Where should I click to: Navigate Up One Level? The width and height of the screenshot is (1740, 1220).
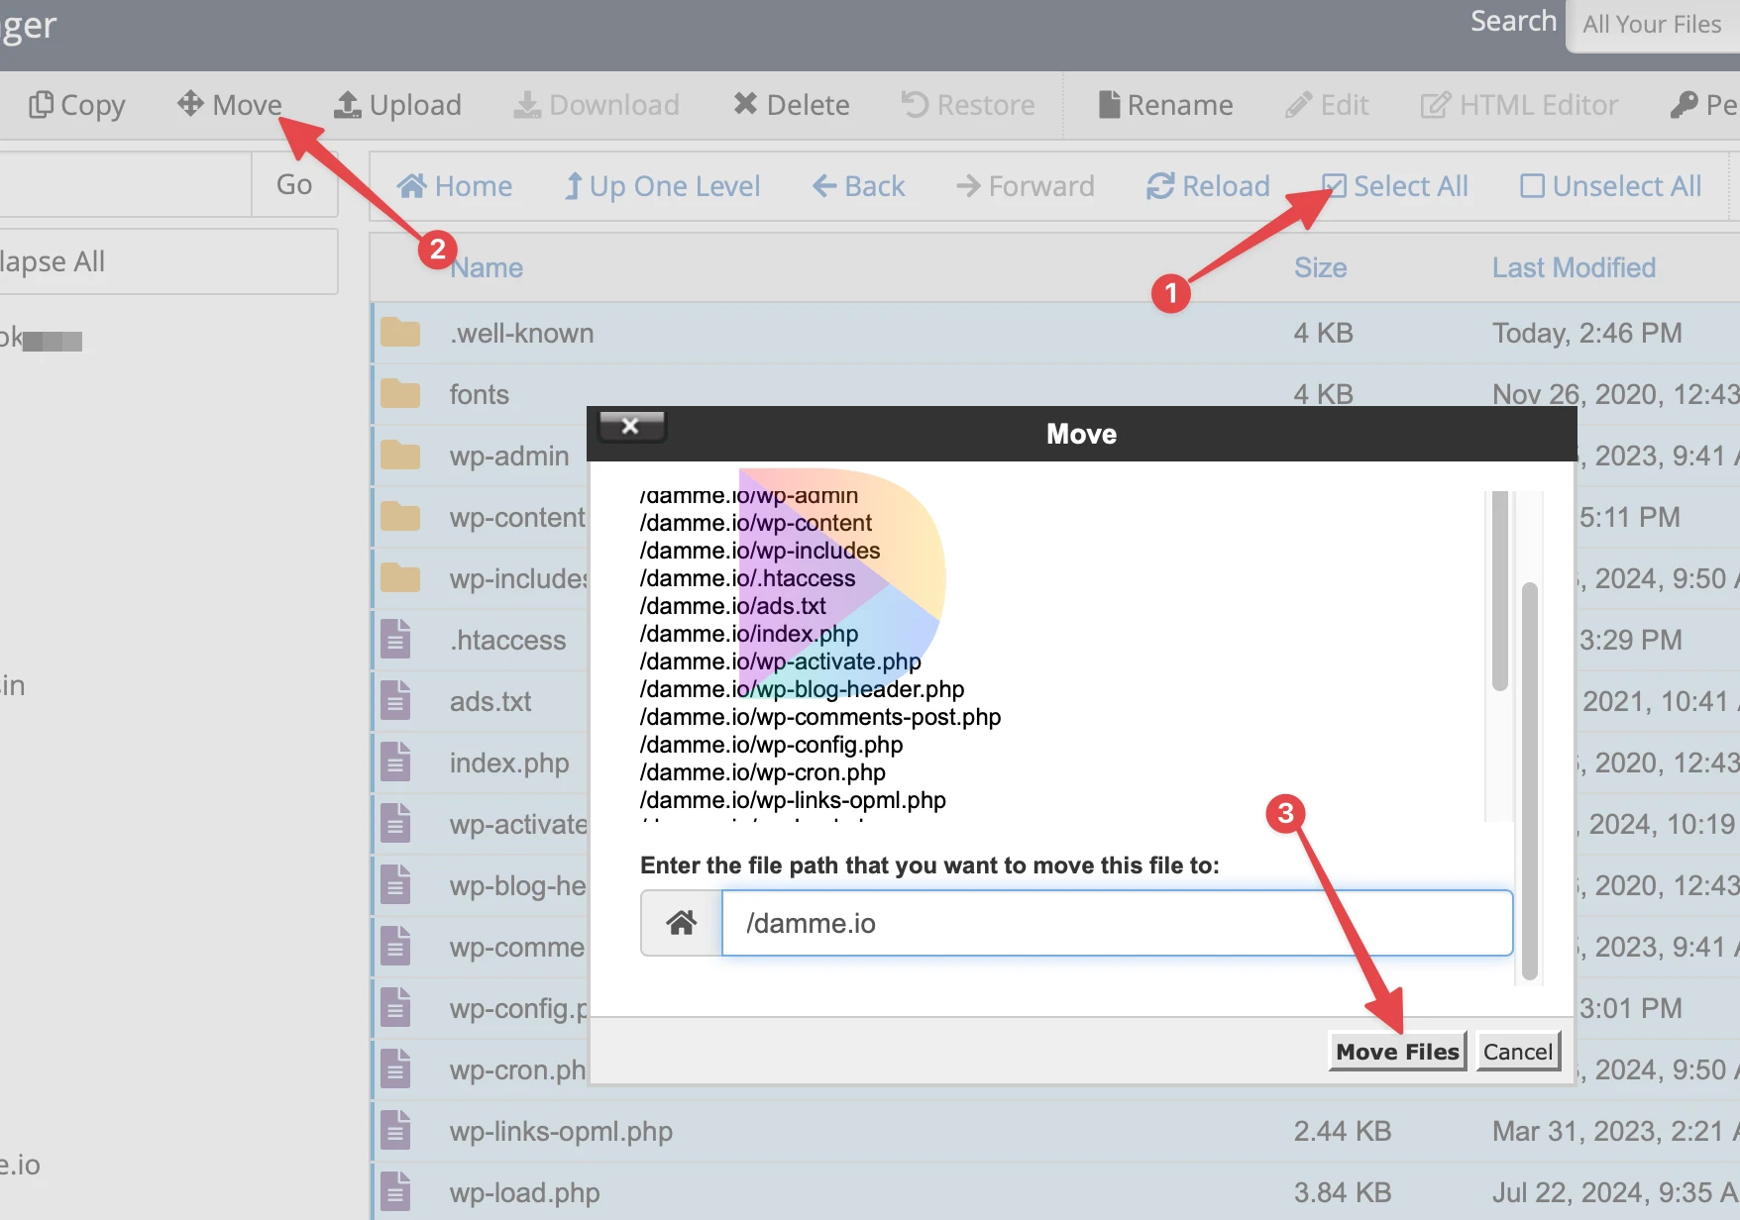(662, 186)
